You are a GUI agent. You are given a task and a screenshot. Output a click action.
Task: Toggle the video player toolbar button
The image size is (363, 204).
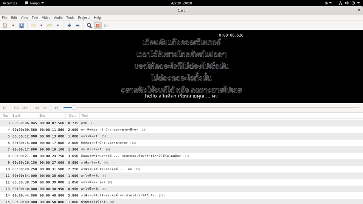(98, 25)
